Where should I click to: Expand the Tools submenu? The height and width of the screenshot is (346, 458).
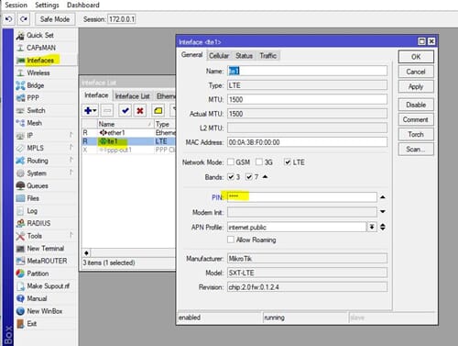click(x=71, y=235)
